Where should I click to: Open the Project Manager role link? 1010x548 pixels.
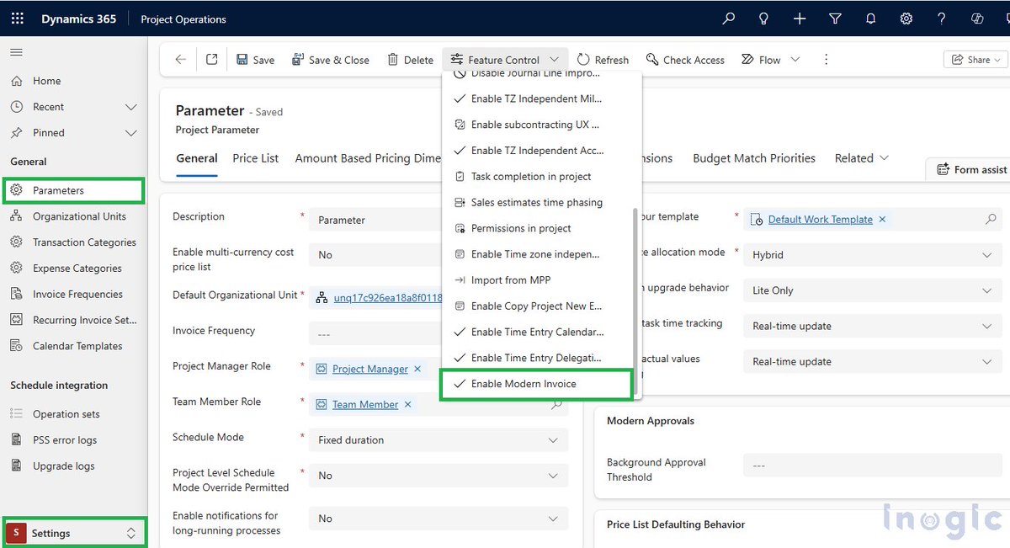[370, 369]
